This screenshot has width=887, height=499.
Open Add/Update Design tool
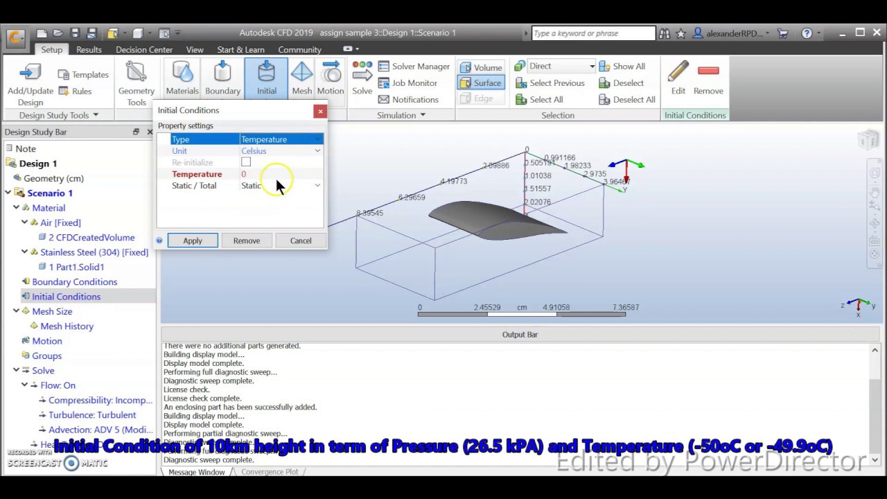pos(30,83)
